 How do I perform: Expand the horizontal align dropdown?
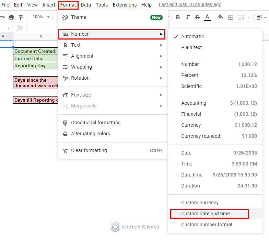(x=261, y=17)
